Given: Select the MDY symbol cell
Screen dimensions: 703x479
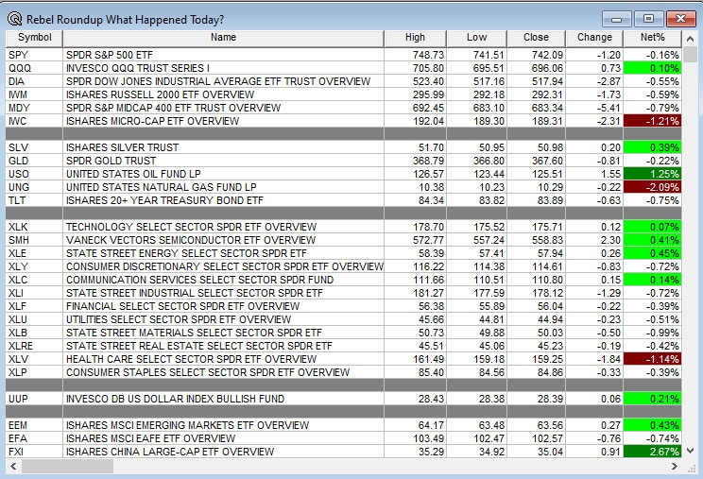Looking at the screenshot, I should [34, 108].
